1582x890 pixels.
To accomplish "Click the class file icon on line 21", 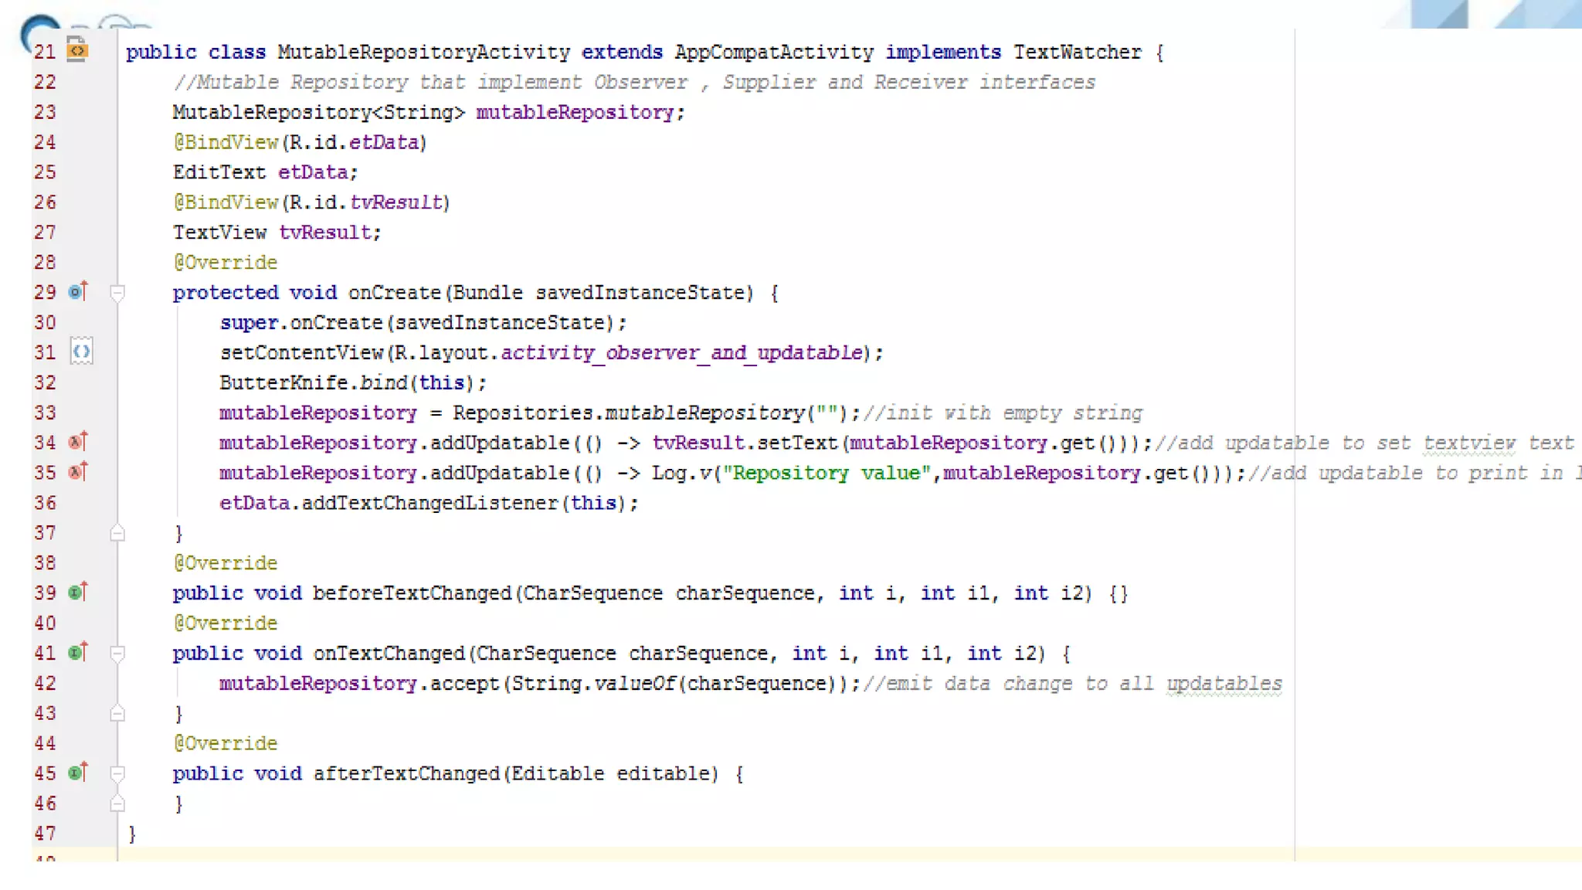I will [x=76, y=49].
